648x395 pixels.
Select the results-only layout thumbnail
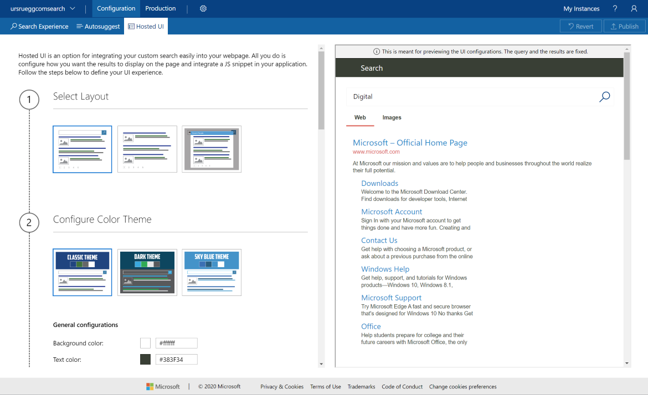click(147, 149)
